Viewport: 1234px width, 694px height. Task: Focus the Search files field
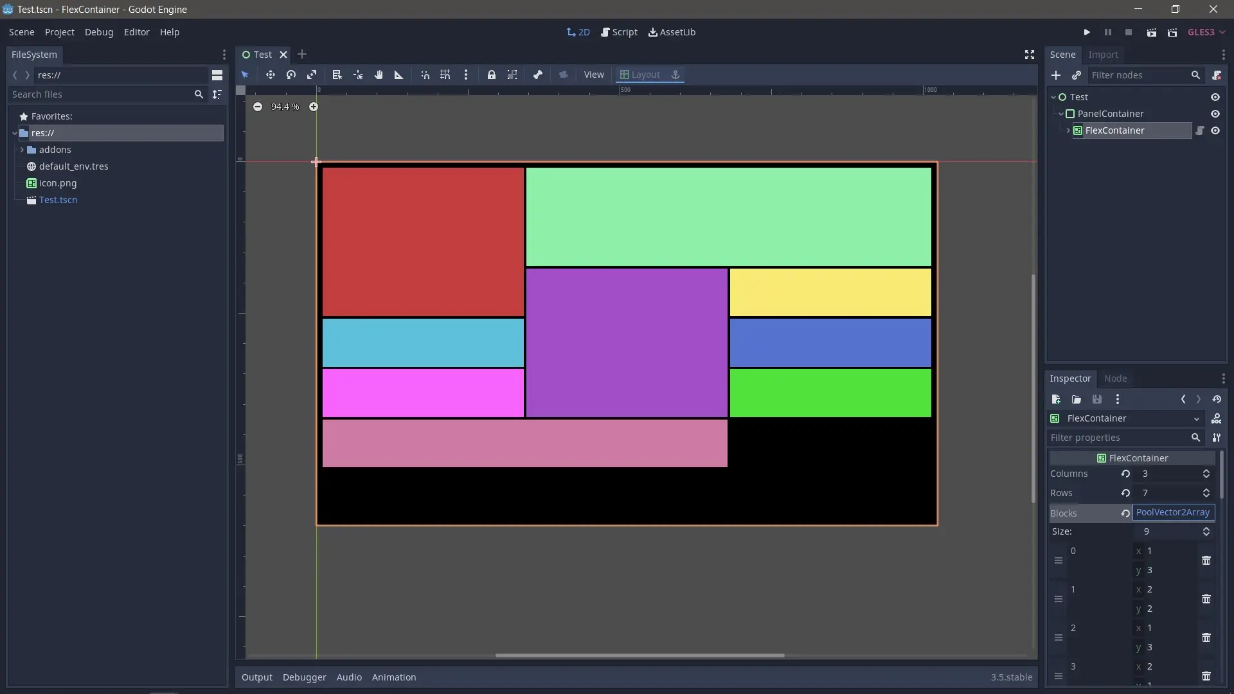[107, 94]
